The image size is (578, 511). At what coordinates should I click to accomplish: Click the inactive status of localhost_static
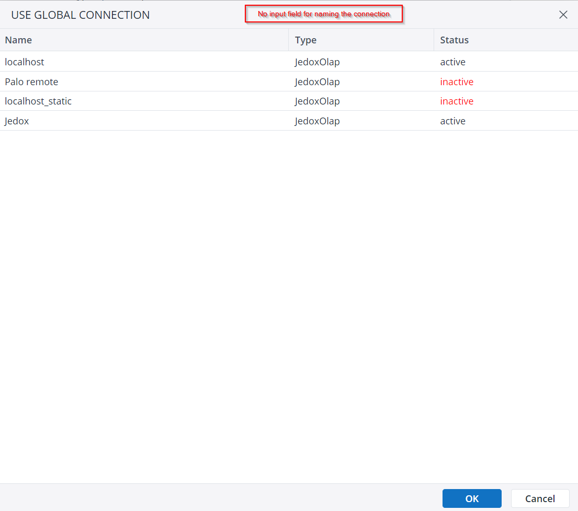pyautogui.click(x=457, y=101)
